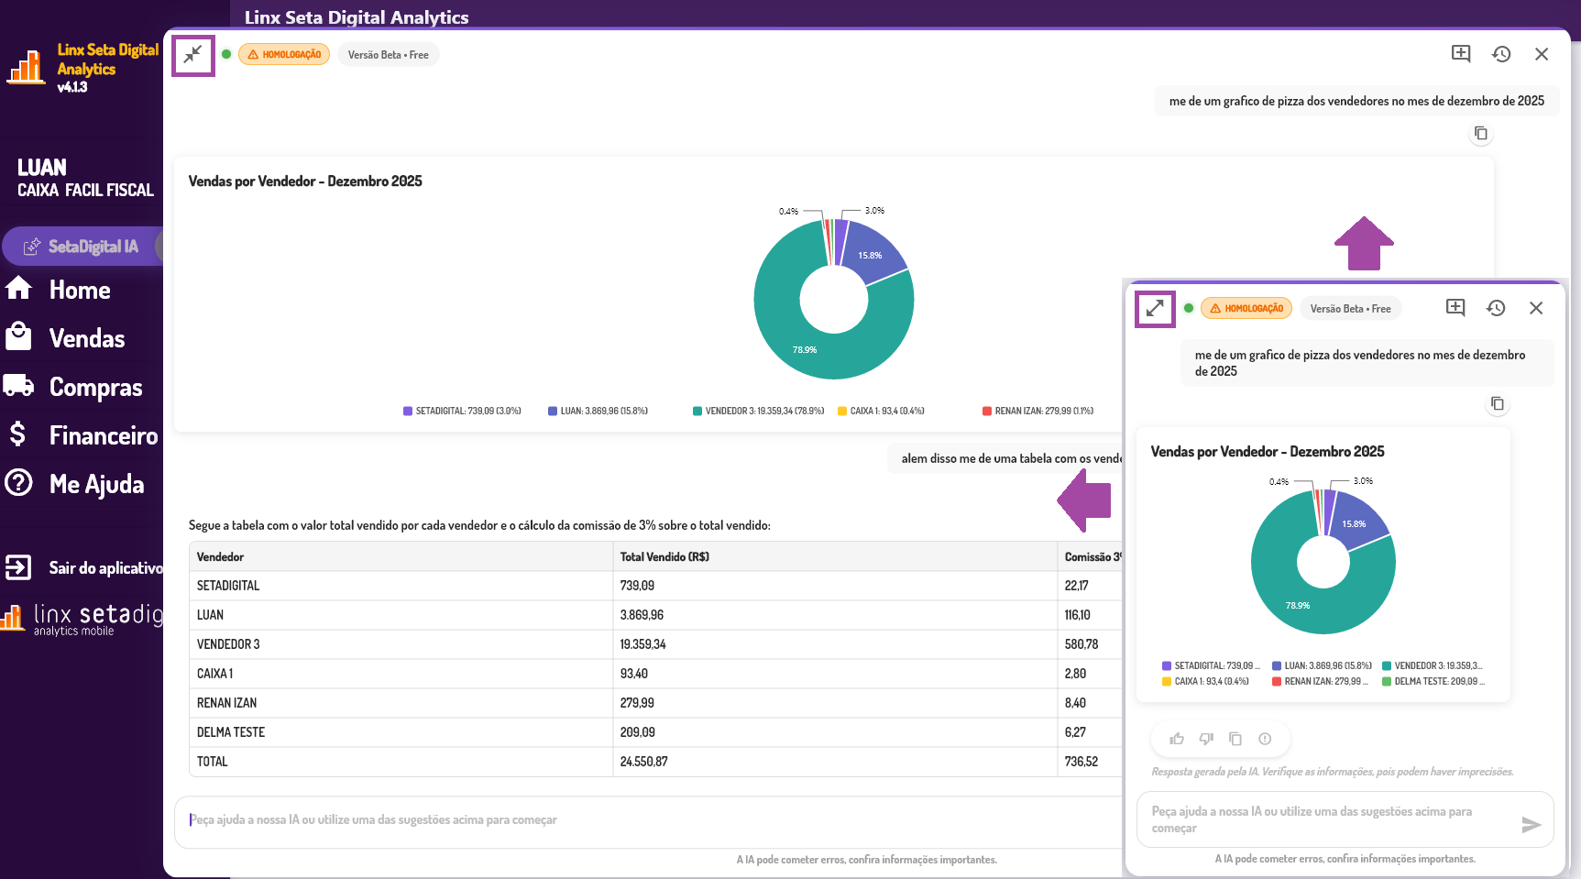This screenshot has height=879, width=1581.
Task: Open SetaDigital IA from the sidebar
Action: (82, 246)
